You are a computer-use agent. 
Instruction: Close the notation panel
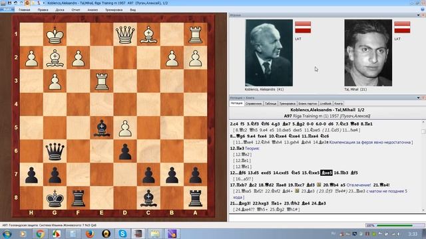point(423,98)
